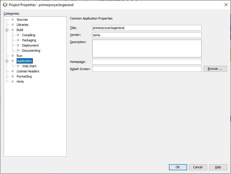Click inside the Description text area
Viewport: 231px width, 174px height.
(x=147, y=49)
